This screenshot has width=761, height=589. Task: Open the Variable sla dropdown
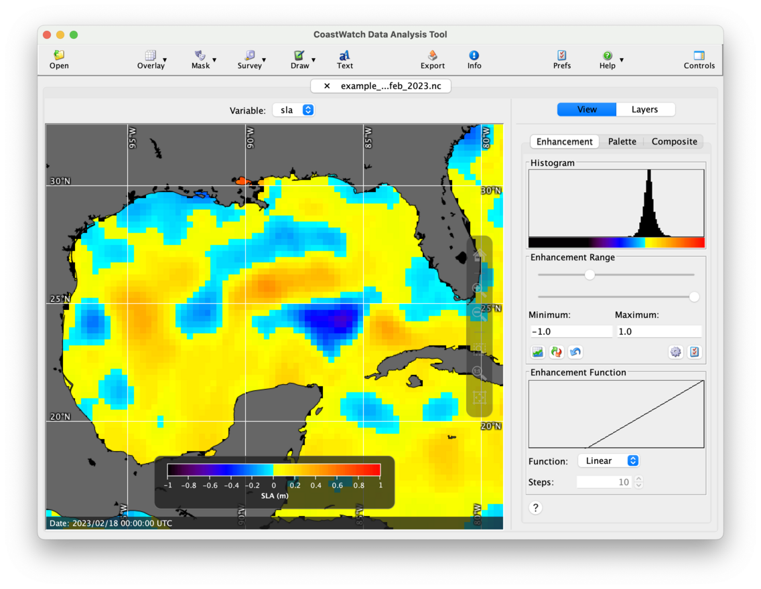[x=294, y=110]
